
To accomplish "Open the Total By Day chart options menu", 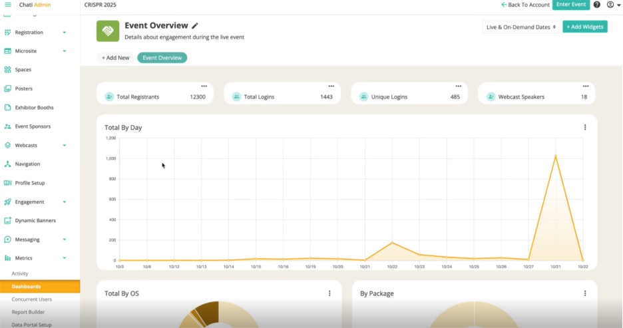I will (585, 127).
